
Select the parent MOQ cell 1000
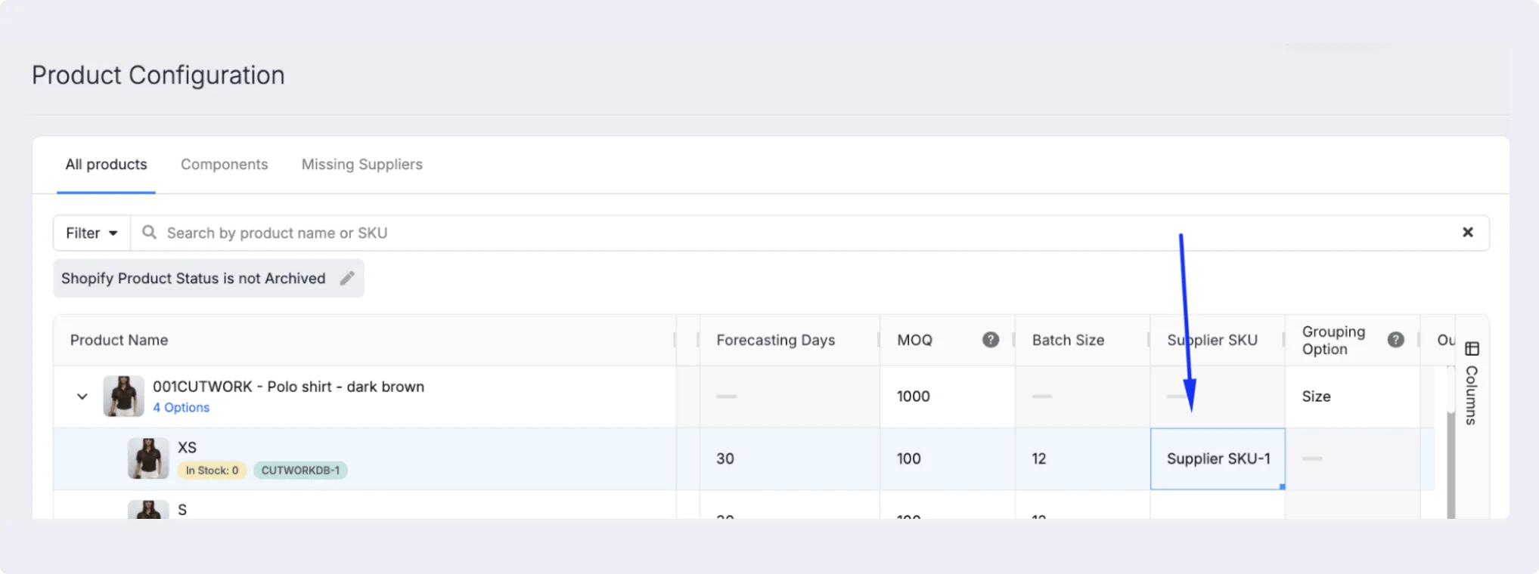click(x=947, y=397)
